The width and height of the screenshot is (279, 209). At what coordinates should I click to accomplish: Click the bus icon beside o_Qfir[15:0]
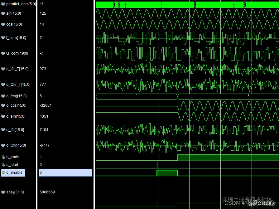3,145
